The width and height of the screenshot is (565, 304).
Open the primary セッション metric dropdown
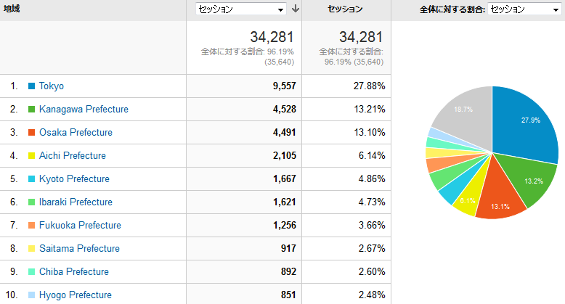[x=241, y=9]
